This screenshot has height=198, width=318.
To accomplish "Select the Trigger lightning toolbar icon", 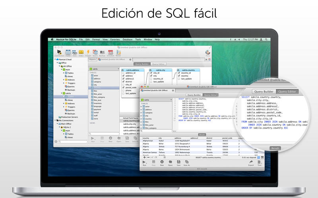I will pos(88,53).
